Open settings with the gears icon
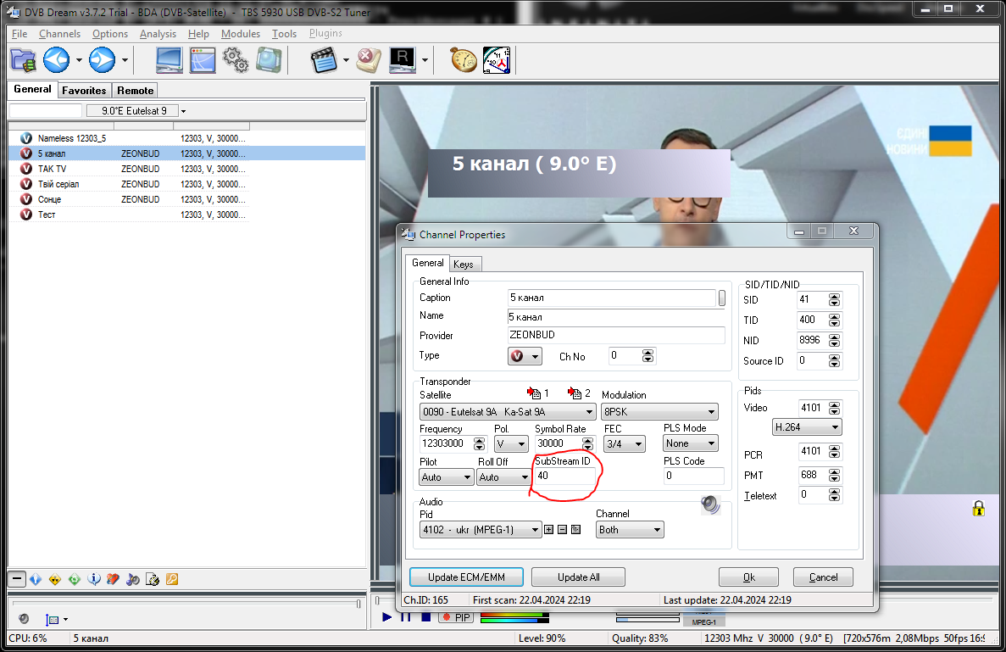The height and width of the screenshot is (652, 1006). coord(236,60)
